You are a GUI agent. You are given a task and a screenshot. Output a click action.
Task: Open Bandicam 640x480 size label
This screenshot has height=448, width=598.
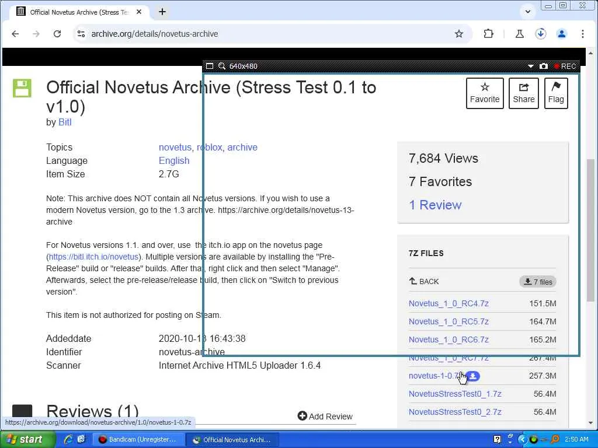244,66
